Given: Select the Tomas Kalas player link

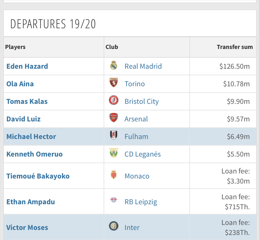Looking at the screenshot, I should coord(27,101).
